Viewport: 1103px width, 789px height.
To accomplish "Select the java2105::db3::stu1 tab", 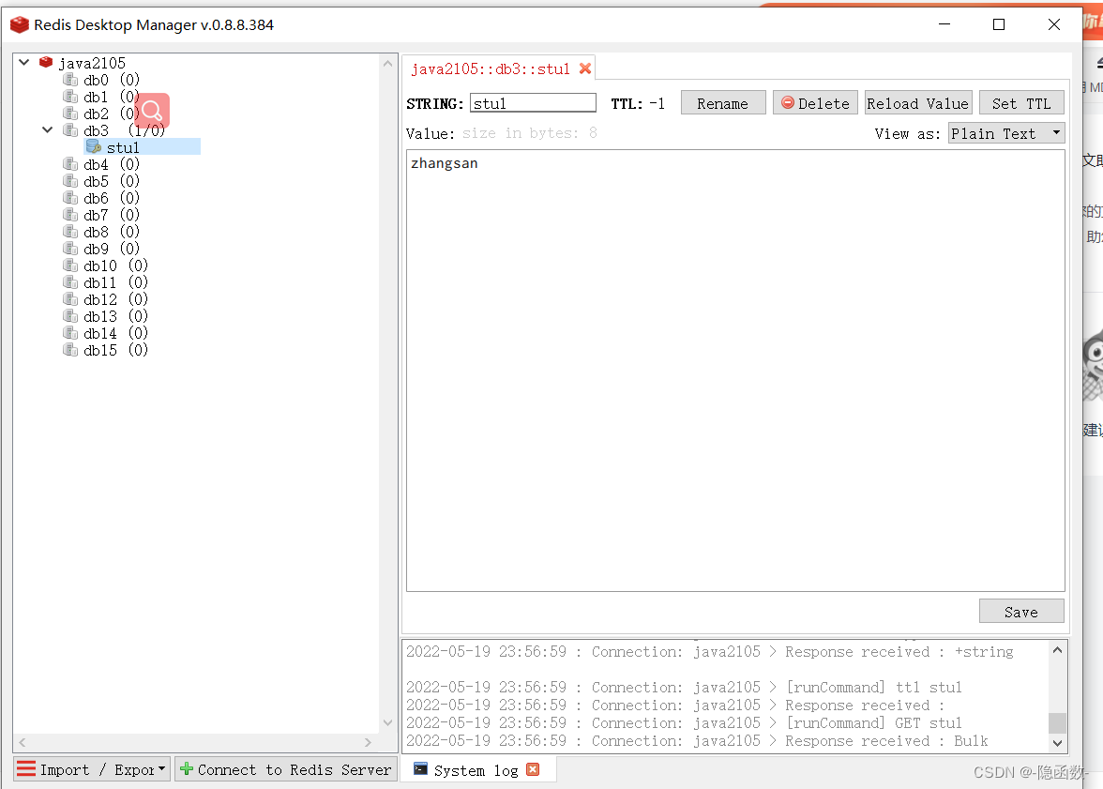I will point(492,68).
